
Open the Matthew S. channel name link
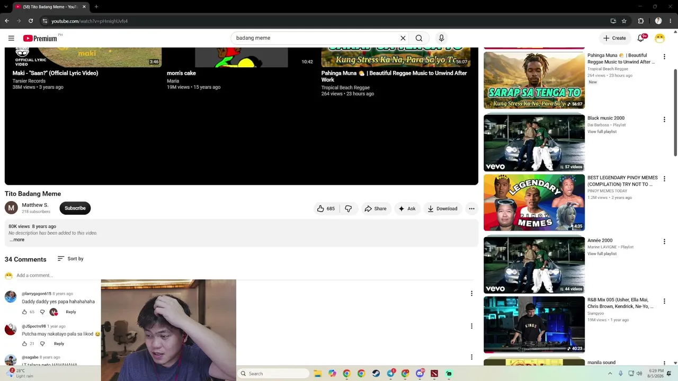35,205
